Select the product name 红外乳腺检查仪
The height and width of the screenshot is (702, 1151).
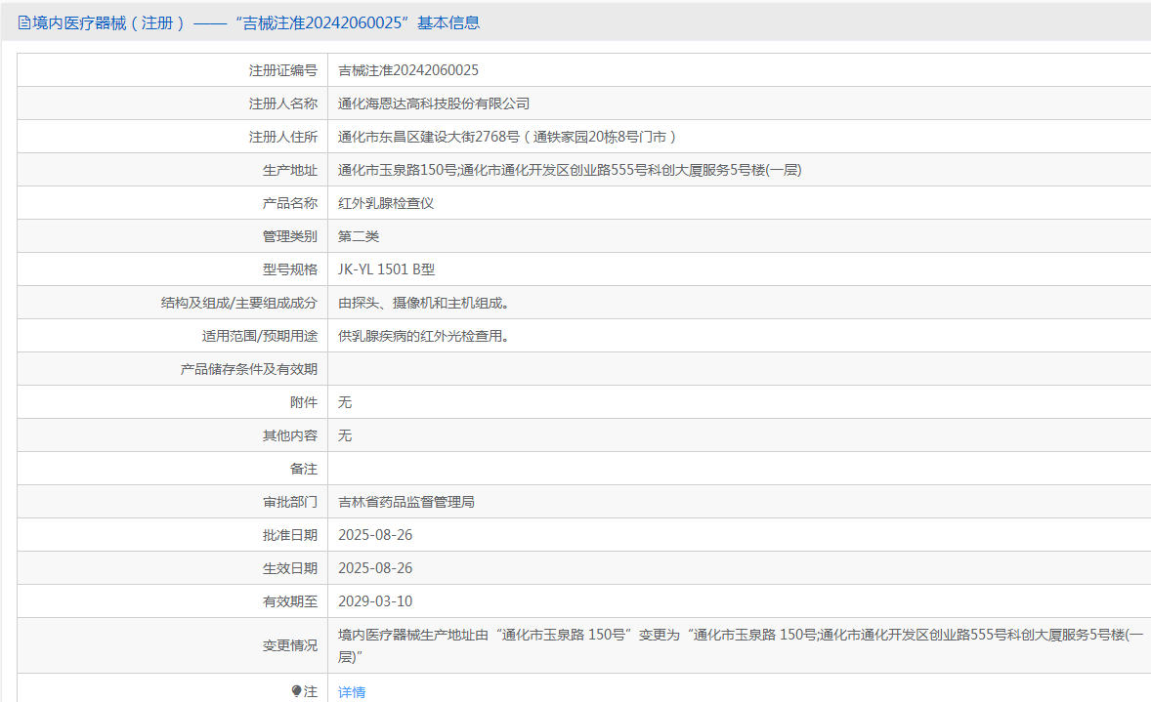[x=386, y=203]
